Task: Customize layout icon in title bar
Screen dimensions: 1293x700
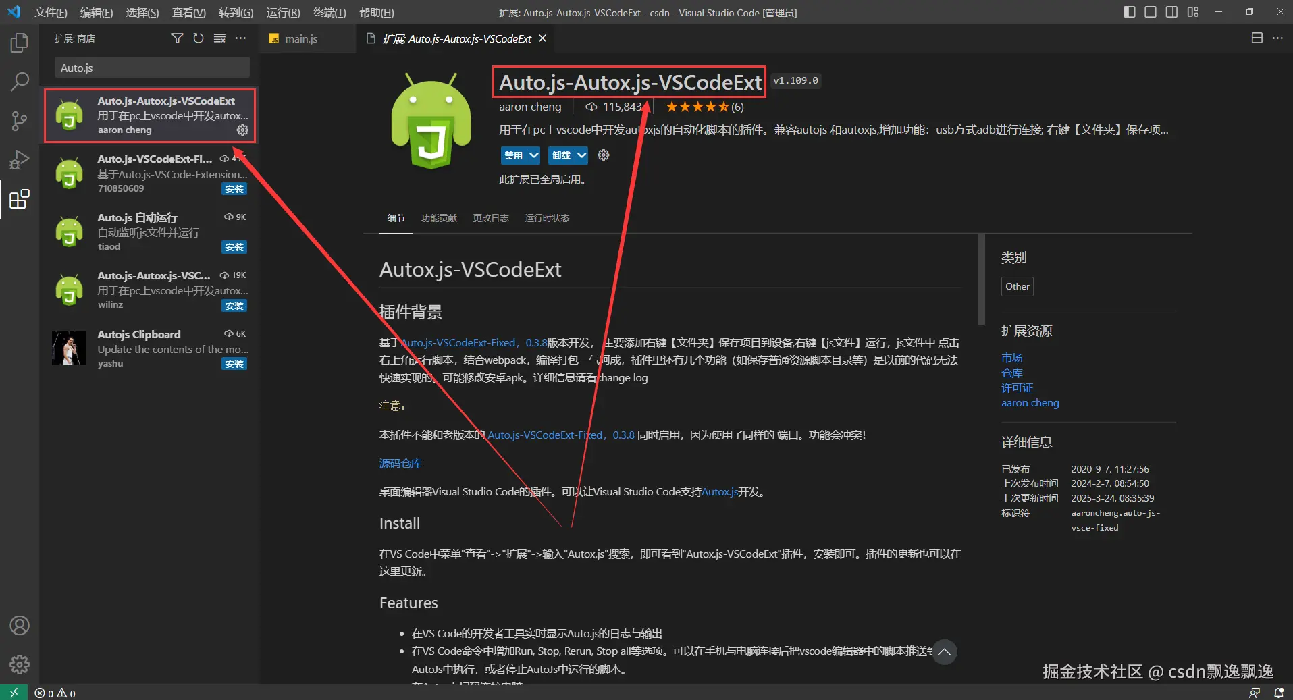Action: coord(1193,12)
